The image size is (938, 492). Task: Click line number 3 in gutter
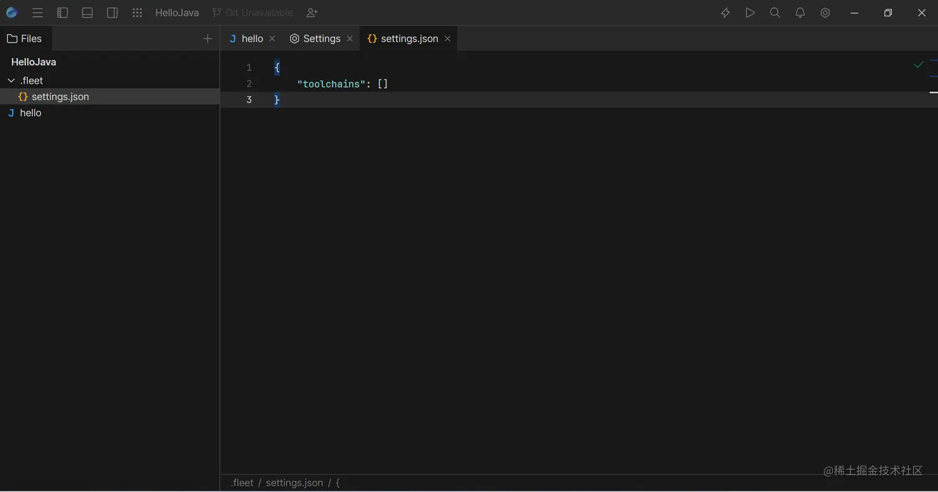249,100
